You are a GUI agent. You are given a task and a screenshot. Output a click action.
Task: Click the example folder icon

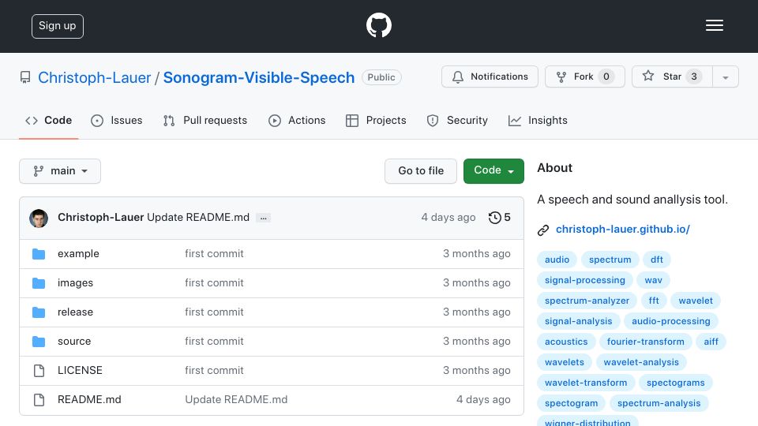(x=39, y=254)
